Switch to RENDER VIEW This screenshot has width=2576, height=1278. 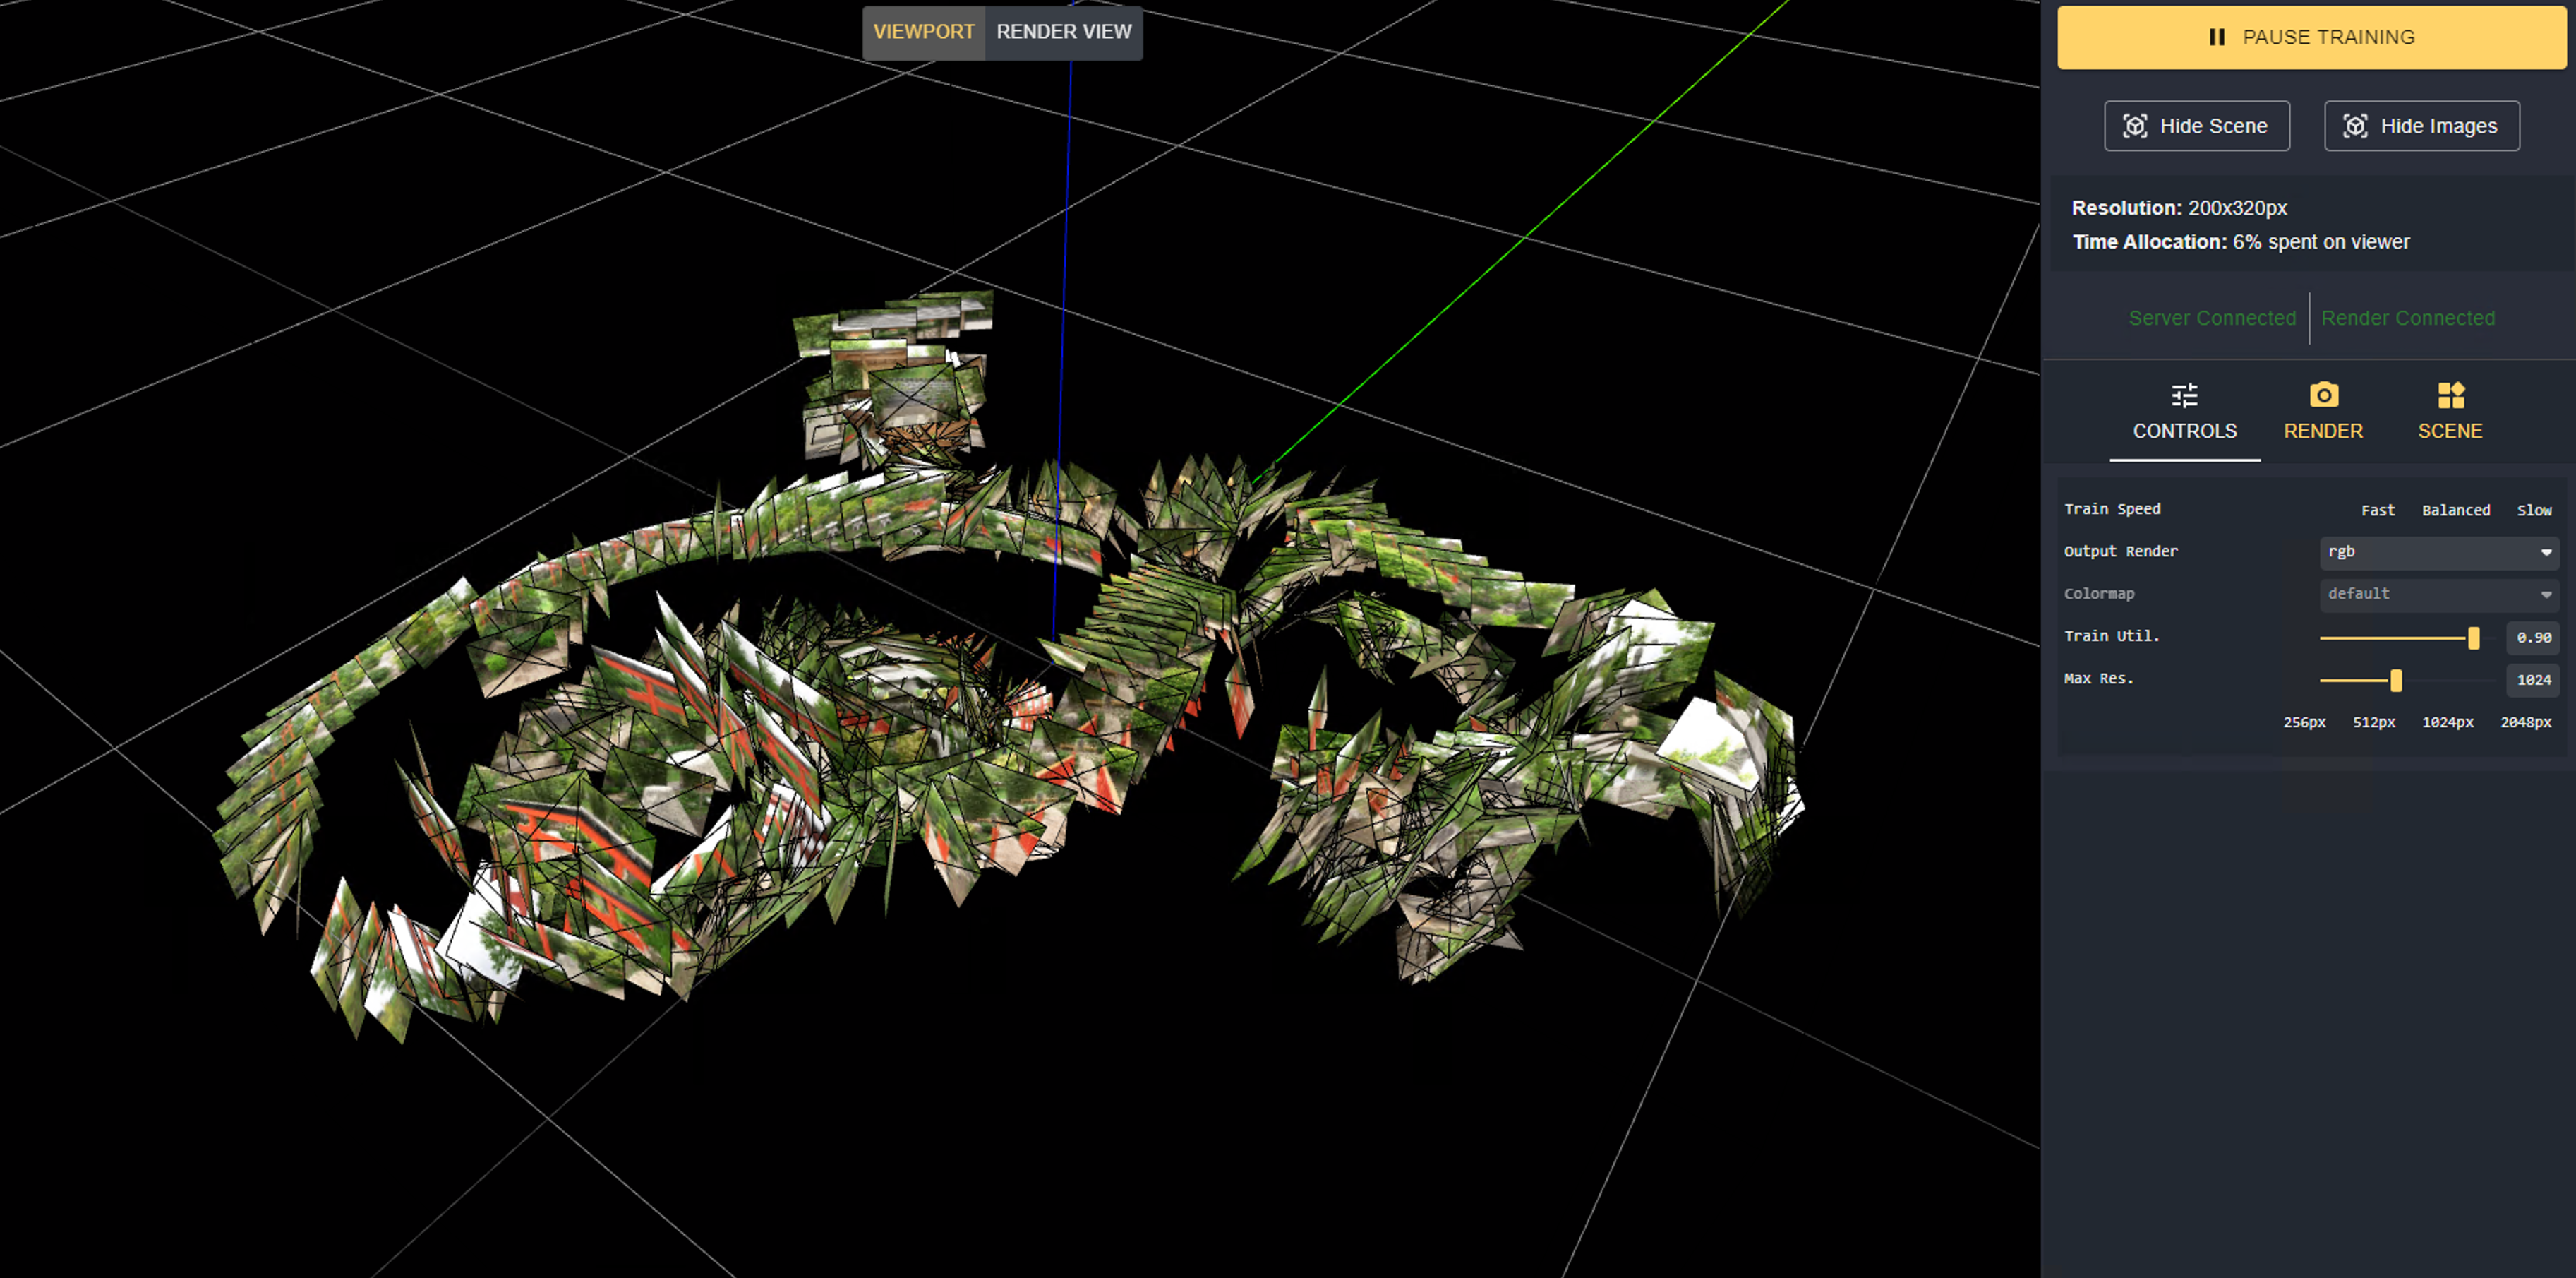pos(1063,32)
